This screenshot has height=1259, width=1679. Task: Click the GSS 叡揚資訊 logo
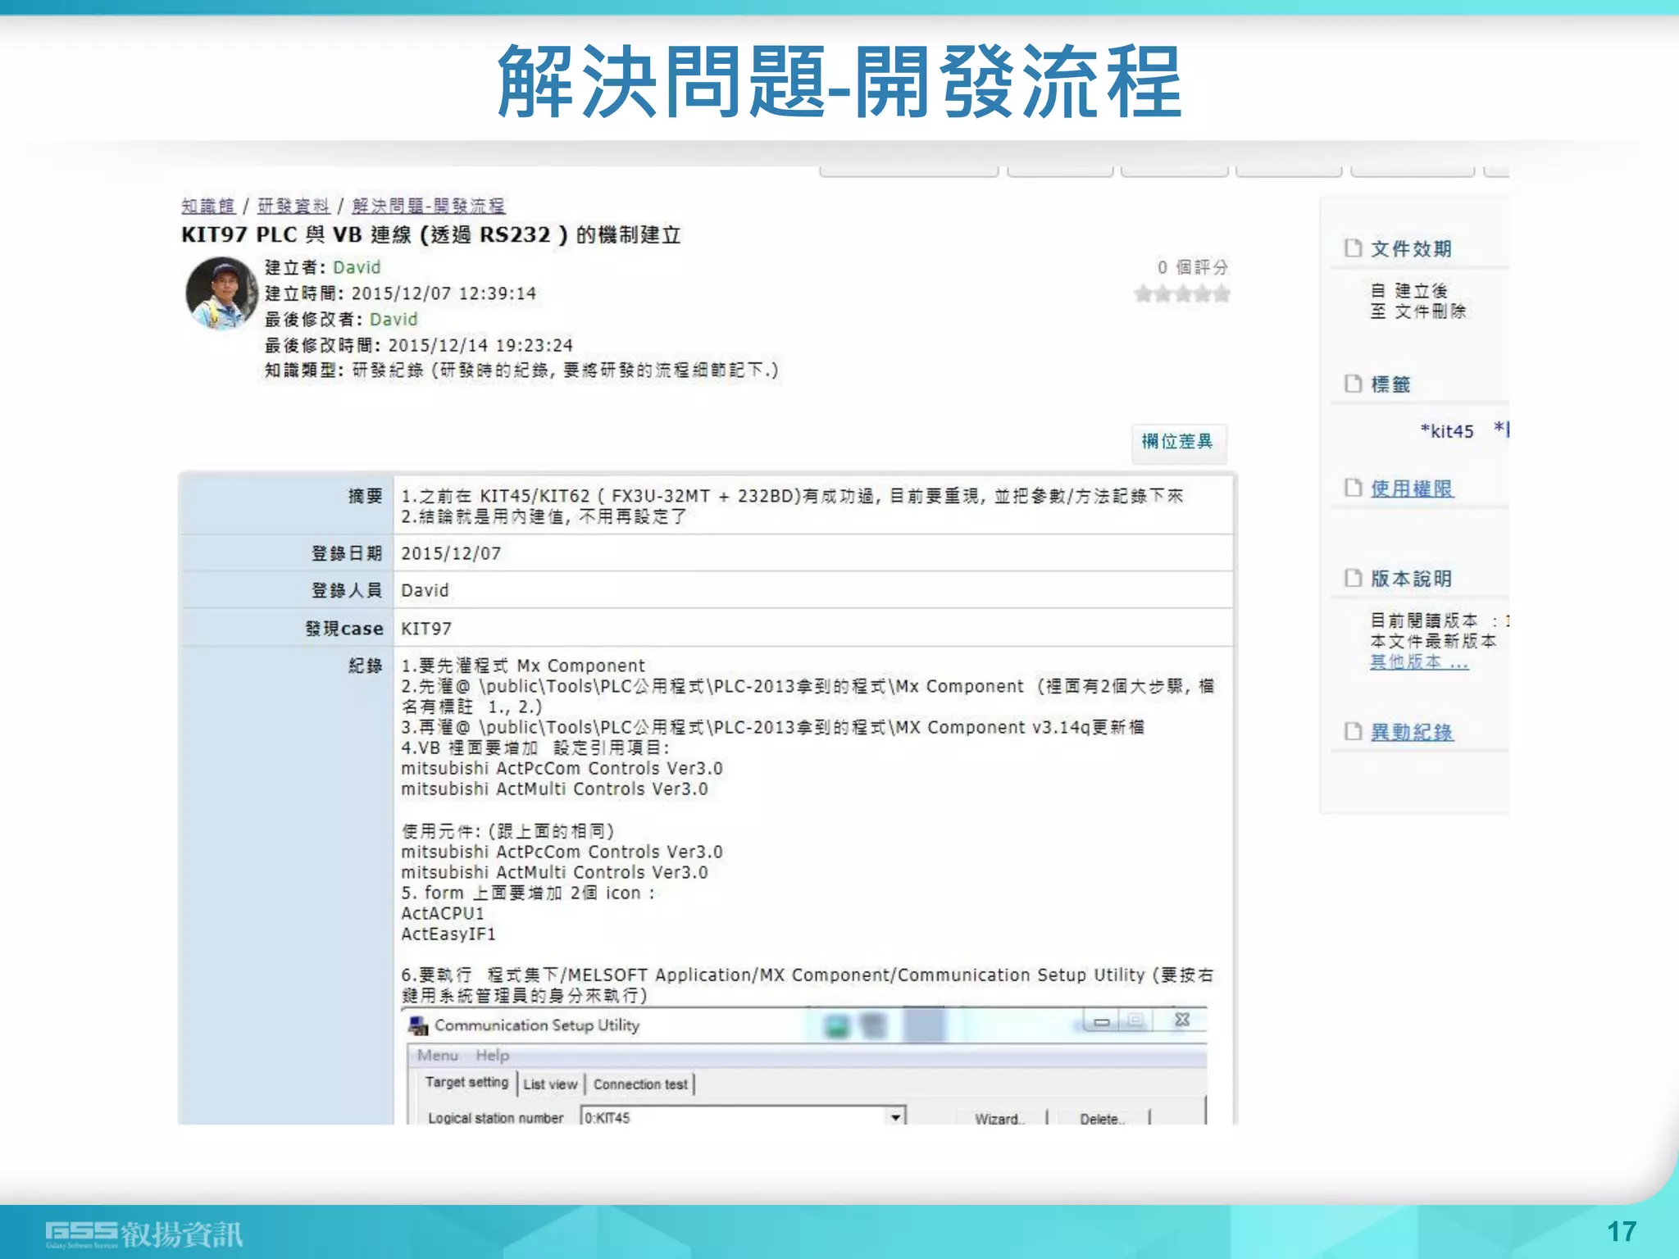[x=144, y=1233]
